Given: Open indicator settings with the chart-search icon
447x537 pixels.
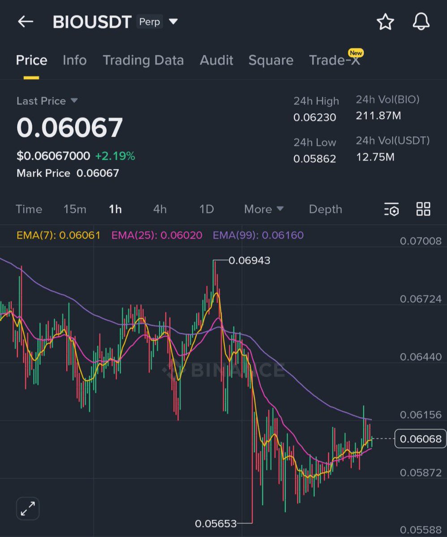Looking at the screenshot, I should 391,209.
